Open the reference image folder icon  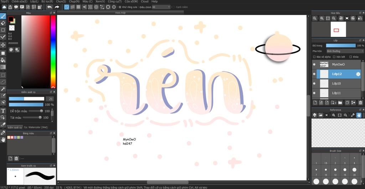[x=320, y=115]
